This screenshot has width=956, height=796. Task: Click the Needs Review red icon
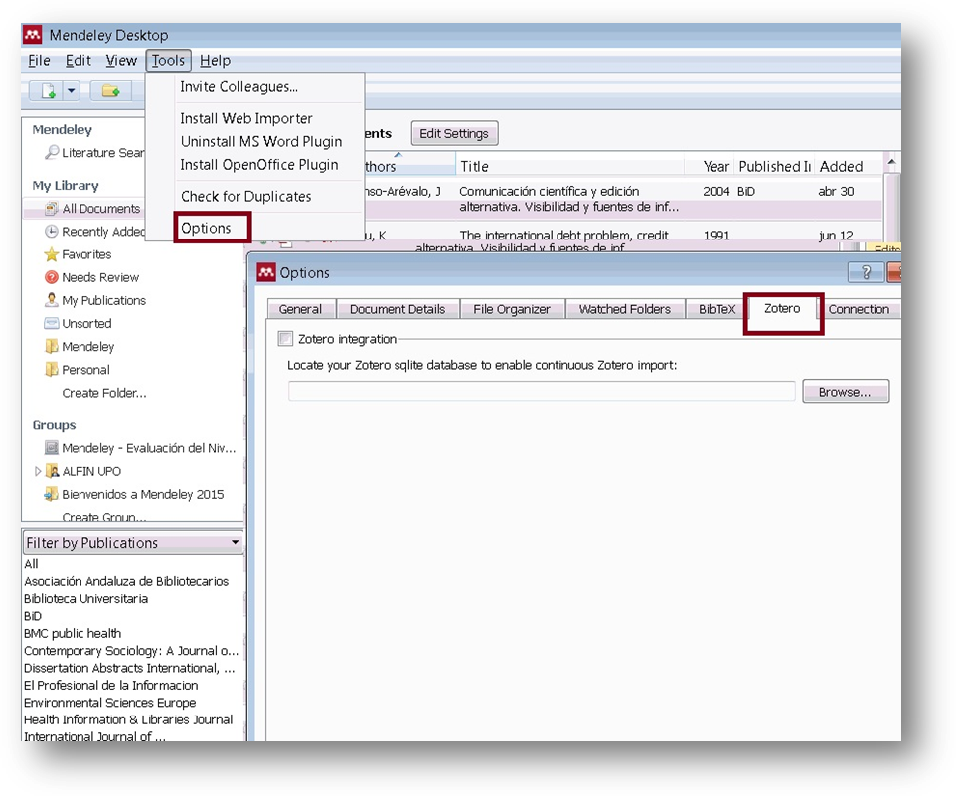52,277
